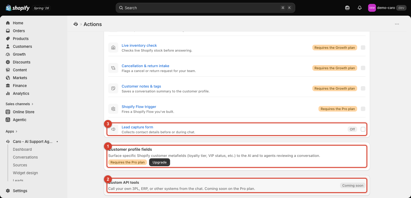Go to Analytics in the sidebar
411x198 pixels.
coord(21,93)
